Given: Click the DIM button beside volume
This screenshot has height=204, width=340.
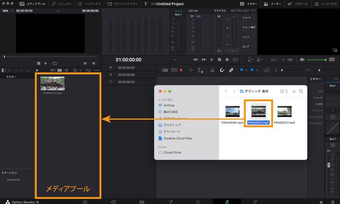Looking at the screenshot, I should (x=332, y=60).
